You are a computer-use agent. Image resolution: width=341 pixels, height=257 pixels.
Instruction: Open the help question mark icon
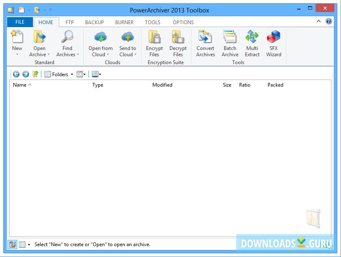(x=328, y=21)
